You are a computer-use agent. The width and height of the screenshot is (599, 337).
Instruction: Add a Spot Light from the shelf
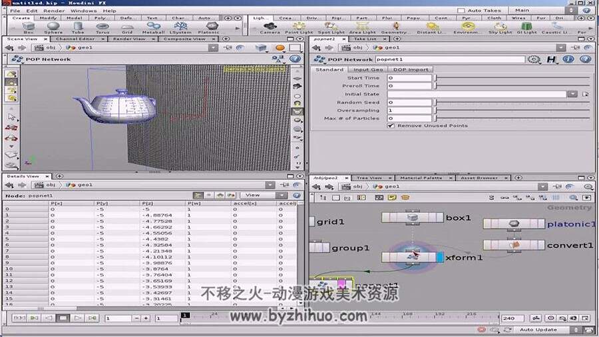[331, 28]
